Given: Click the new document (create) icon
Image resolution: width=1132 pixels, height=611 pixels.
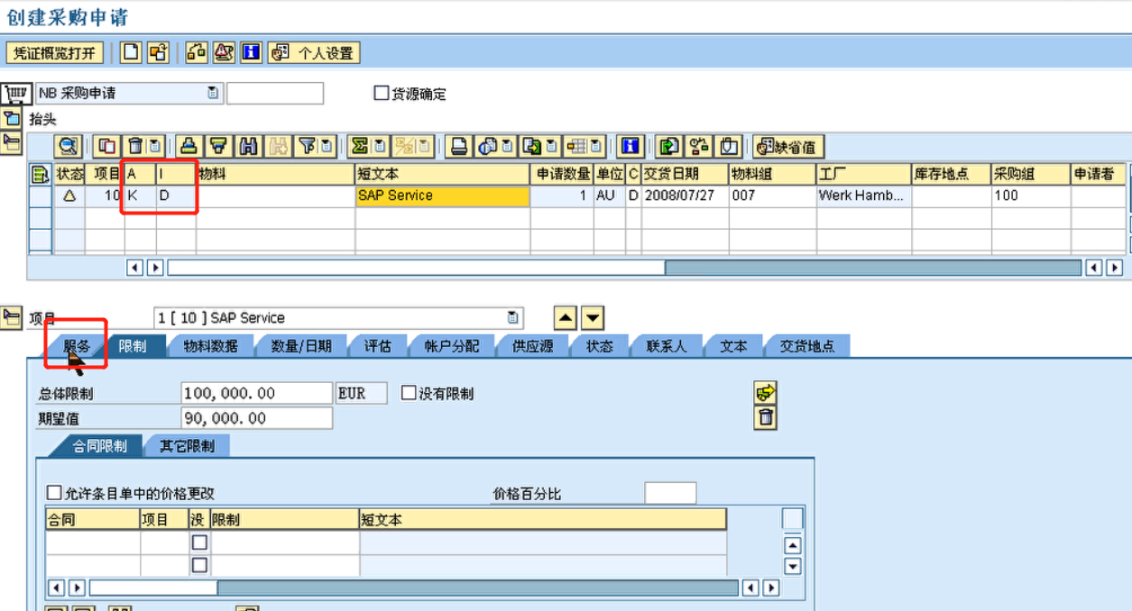Looking at the screenshot, I should [132, 52].
